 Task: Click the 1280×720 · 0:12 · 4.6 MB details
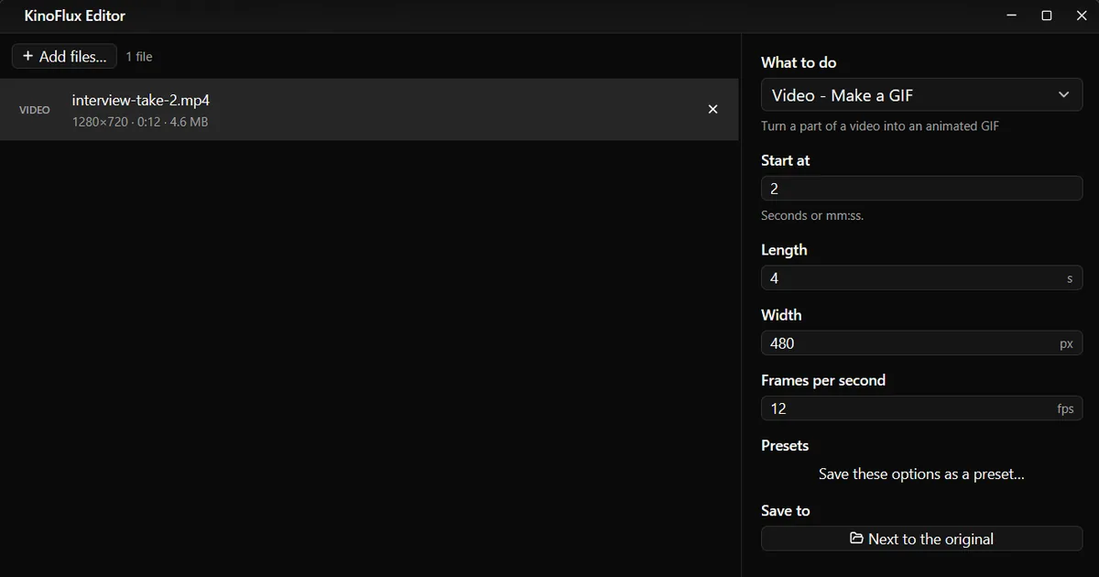tap(140, 122)
